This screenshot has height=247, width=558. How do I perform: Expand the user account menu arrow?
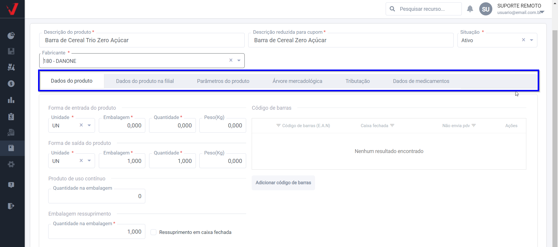pos(542,12)
